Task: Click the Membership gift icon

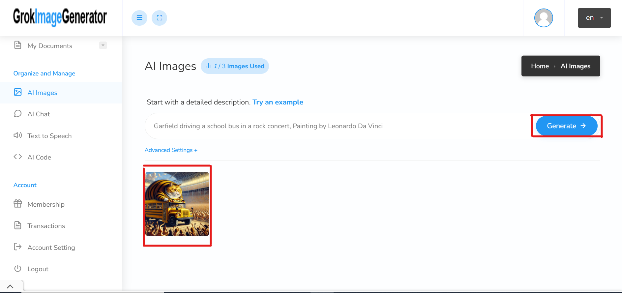Action: (18, 203)
